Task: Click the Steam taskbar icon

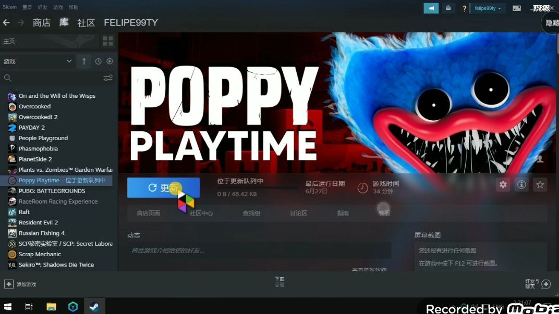Action: [x=94, y=307]
